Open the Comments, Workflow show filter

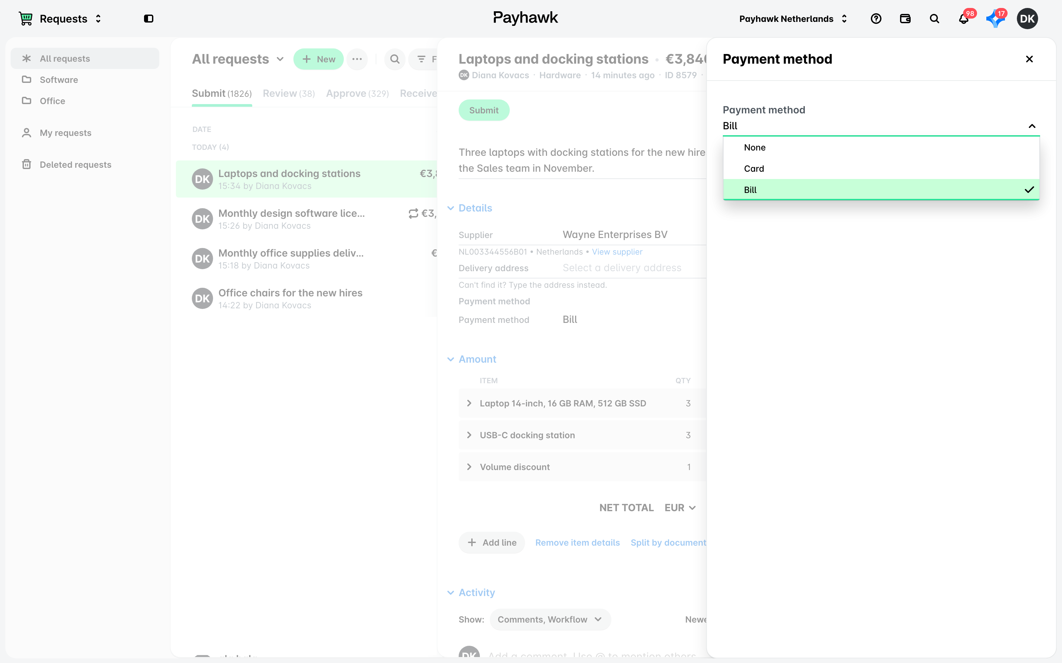point(550,619)
